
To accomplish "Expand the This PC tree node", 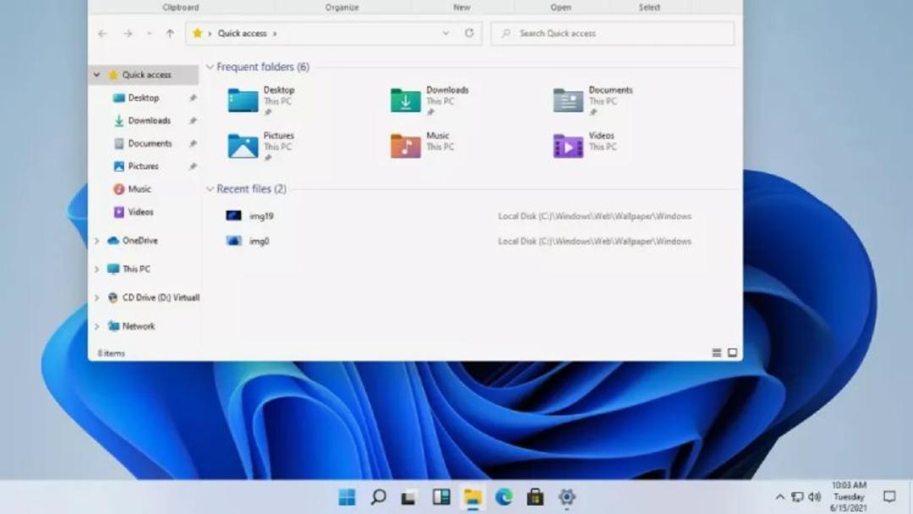I will (96, 269).
